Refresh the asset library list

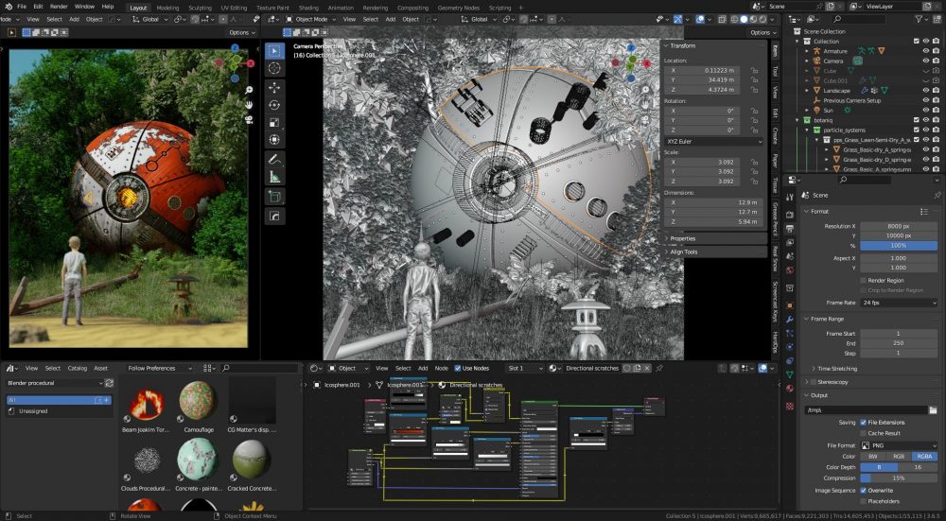pos(109,383)
